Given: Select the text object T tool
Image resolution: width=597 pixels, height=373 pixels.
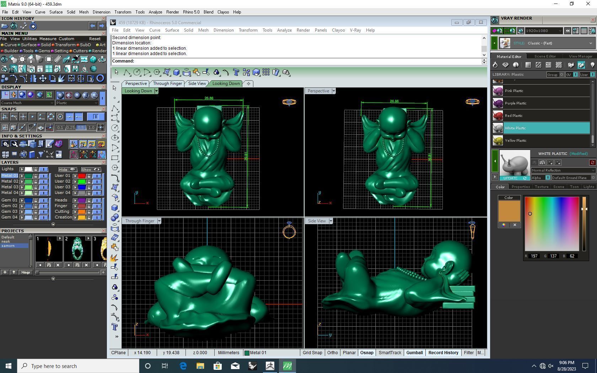Looking at the screenshot, I should pyautogui.click(x=236, y=72).
